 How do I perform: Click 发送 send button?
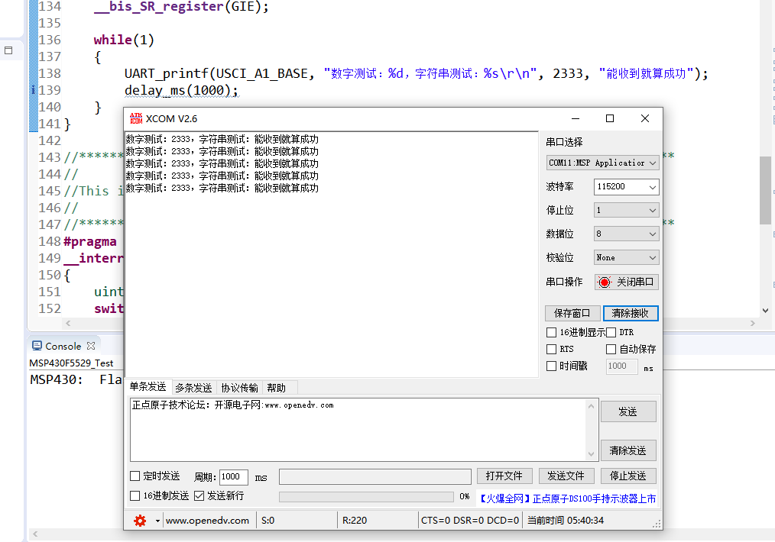click(628, 411)
